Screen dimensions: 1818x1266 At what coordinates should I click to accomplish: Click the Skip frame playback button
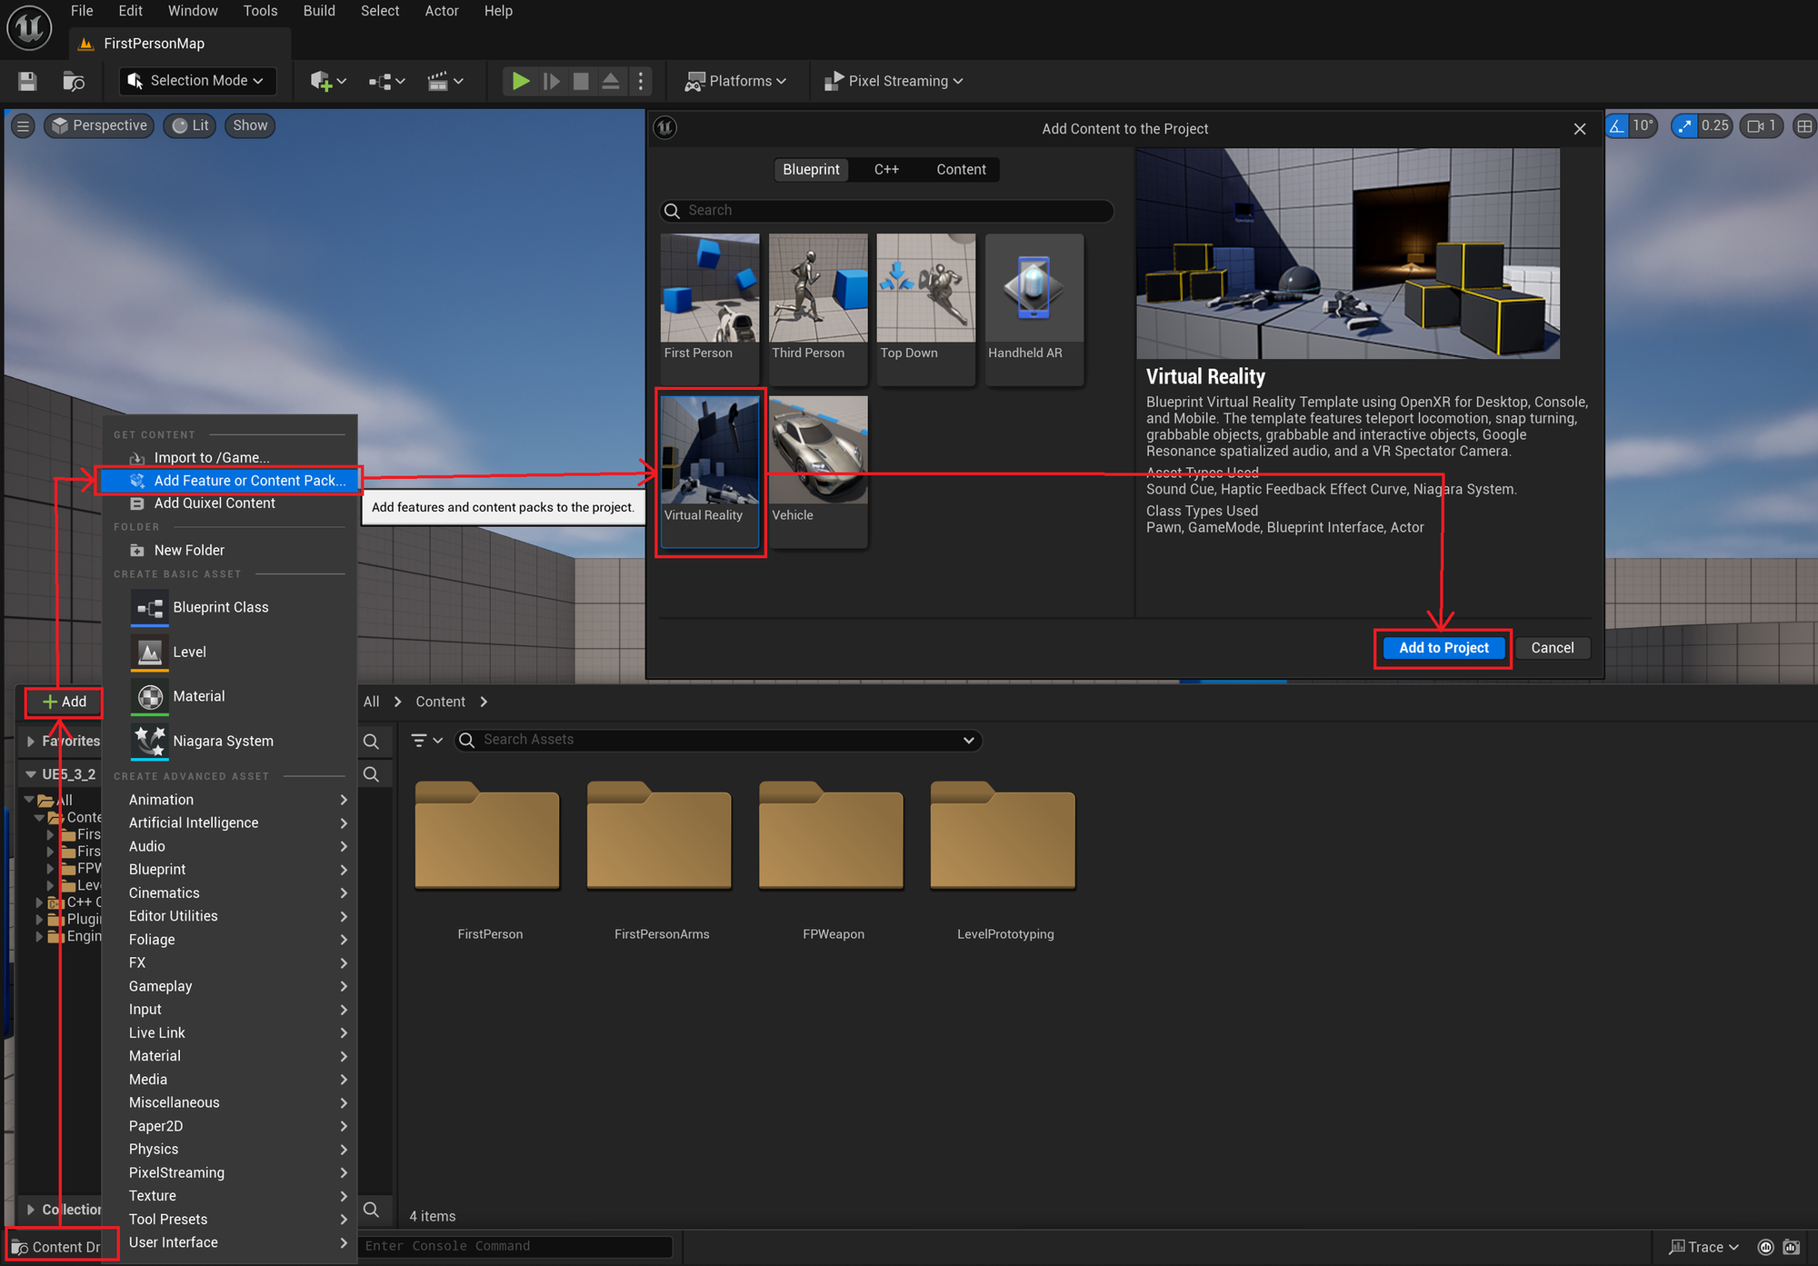point(551,81)
